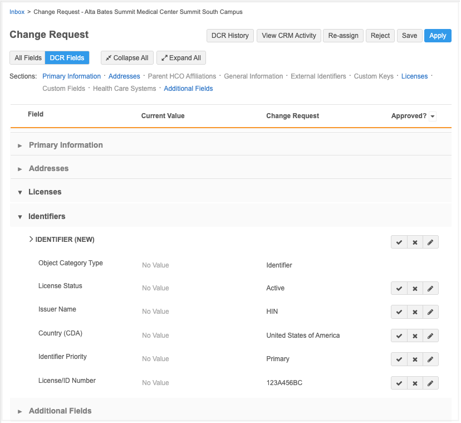Image resolution: width=461 pixels, height=423 pixels.
Task: Click Expand All button
Action: tap(181, 58)
